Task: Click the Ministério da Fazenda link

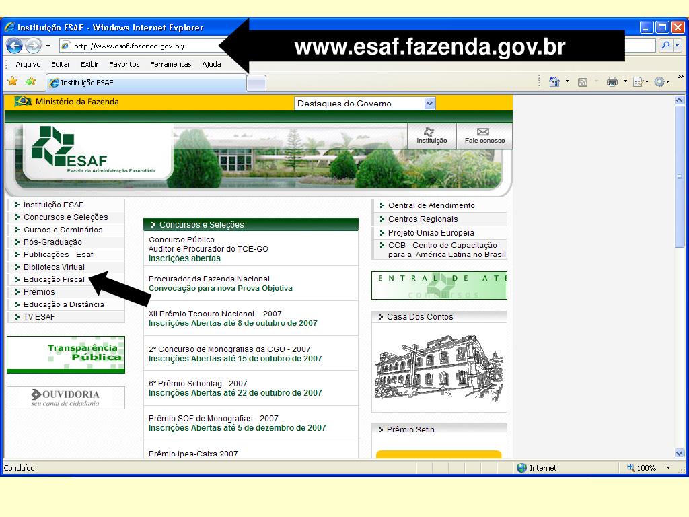Action: (77, 102)
